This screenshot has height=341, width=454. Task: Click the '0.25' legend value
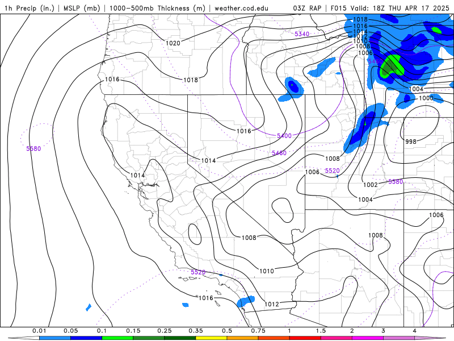(165, 331)
